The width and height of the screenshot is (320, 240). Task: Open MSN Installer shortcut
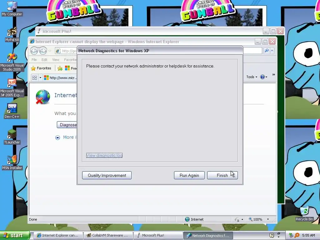[x=12, y=162]
